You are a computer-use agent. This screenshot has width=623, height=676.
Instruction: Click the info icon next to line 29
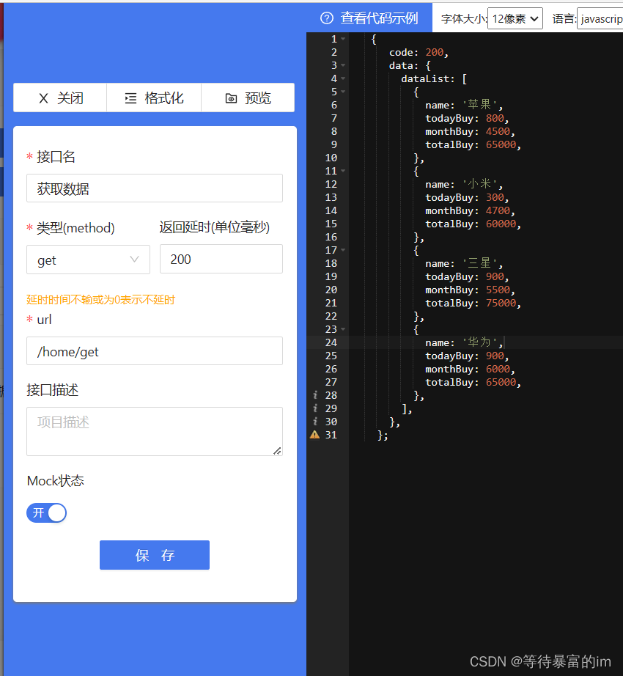(x=314, y=408)
